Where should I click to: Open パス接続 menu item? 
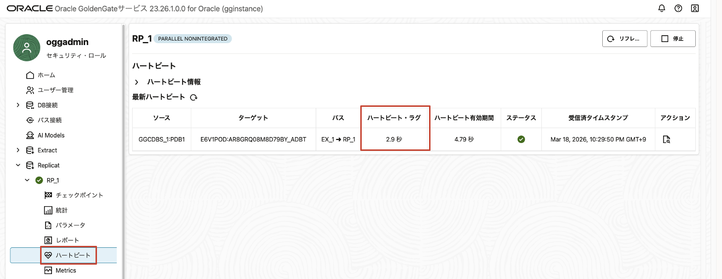[49, 120]
